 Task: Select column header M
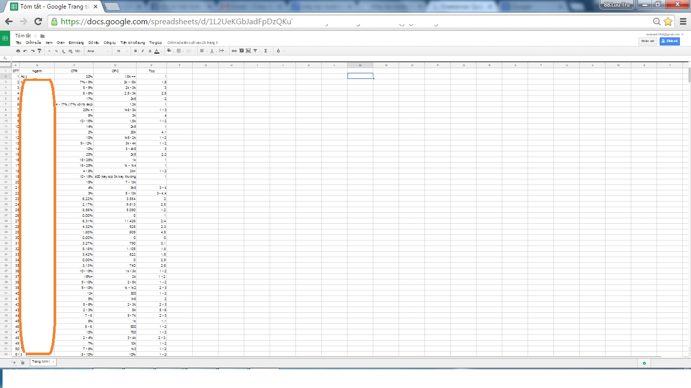point(360,65)
